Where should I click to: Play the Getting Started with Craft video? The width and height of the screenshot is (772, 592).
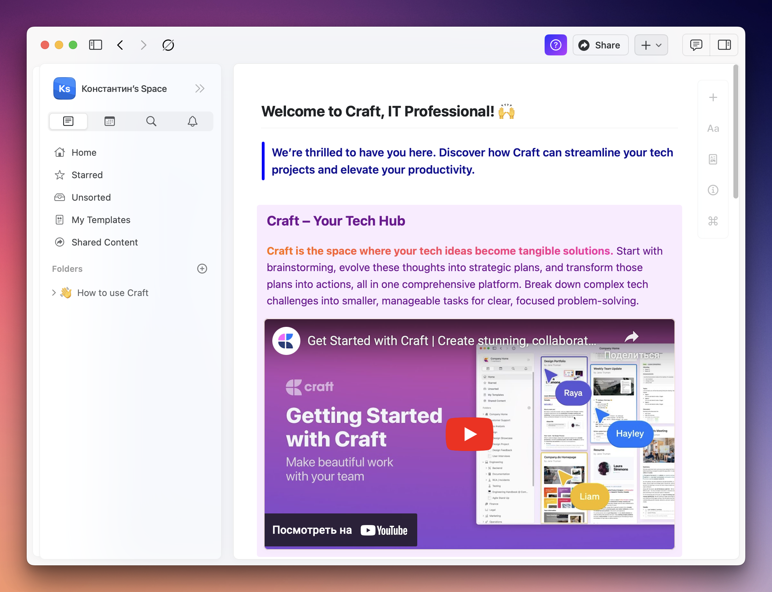click(469, 434)
